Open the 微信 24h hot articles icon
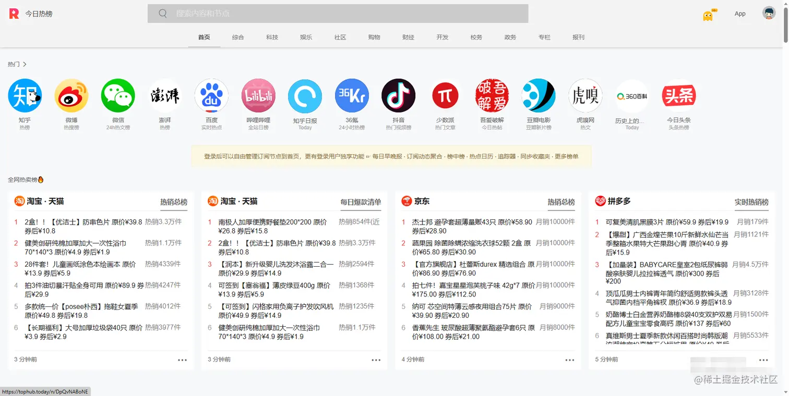Screen dimensions: 789x396 click(118, 96)
